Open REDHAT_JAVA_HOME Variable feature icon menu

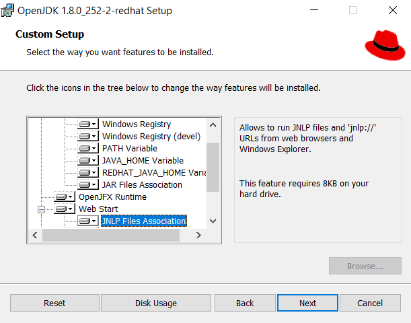(x=87, y=173)
